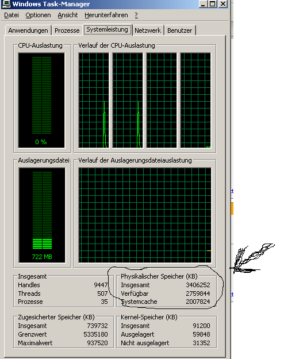This screenshot has width=307, height=359.
Task: Click the first CPU history graph
Action: click(94, 101)
